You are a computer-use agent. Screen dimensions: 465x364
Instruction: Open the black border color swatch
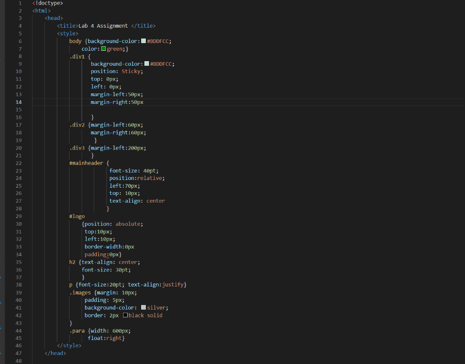tap(125, 315)
